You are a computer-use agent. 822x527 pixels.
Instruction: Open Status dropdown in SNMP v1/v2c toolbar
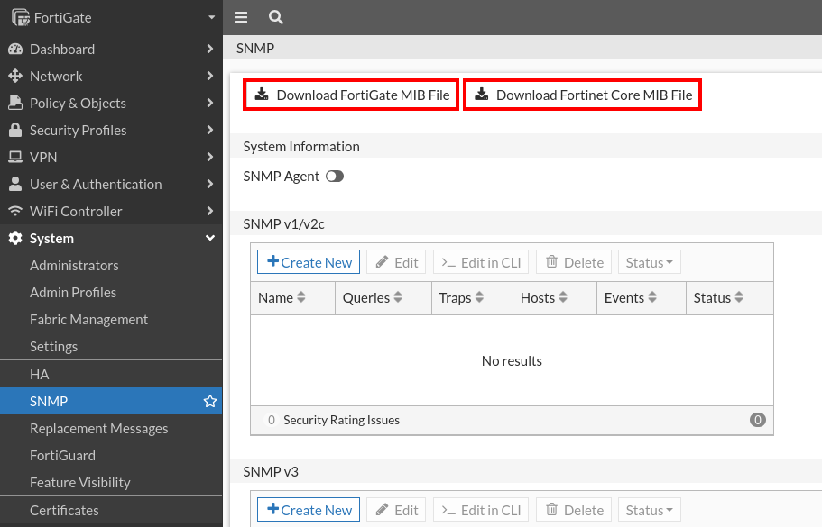pos(650,262)
